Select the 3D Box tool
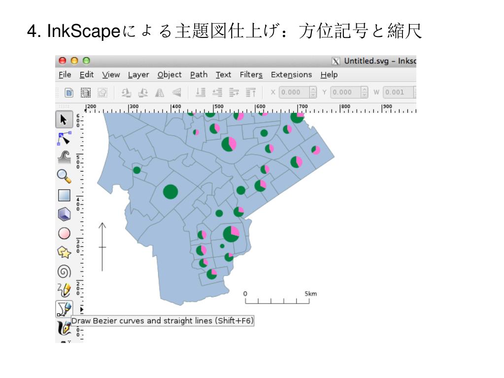Screen dimensions: 504x378 point(64,214)
